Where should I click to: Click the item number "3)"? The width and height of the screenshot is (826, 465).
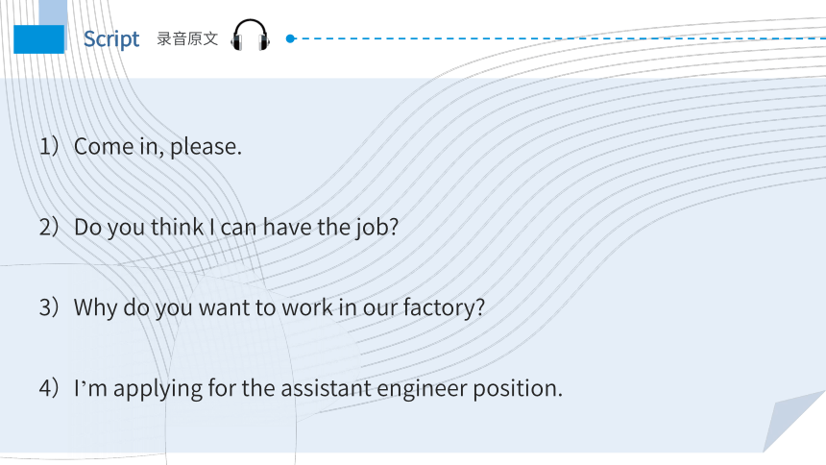click(x=49, y=307)
